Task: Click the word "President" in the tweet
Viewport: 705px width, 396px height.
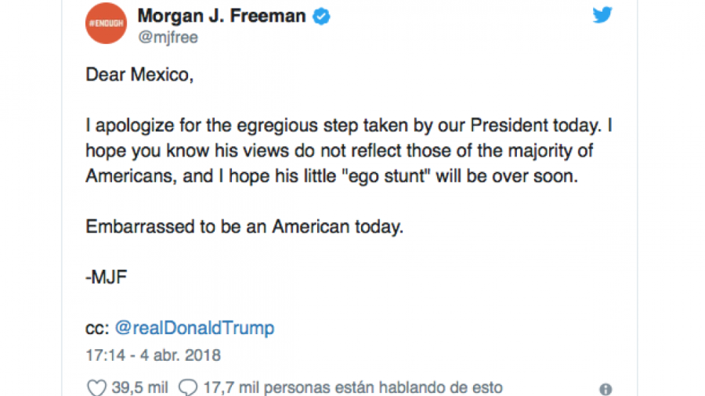Action: point(509,125)
